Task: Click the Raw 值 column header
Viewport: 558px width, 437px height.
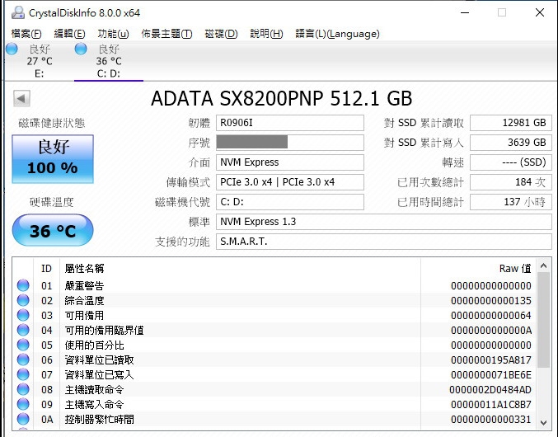Action: (479, 268)
